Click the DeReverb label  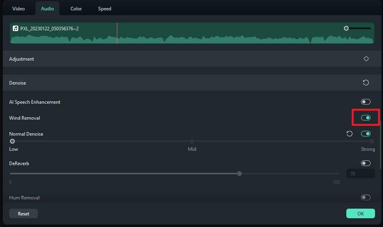[19, 163]
